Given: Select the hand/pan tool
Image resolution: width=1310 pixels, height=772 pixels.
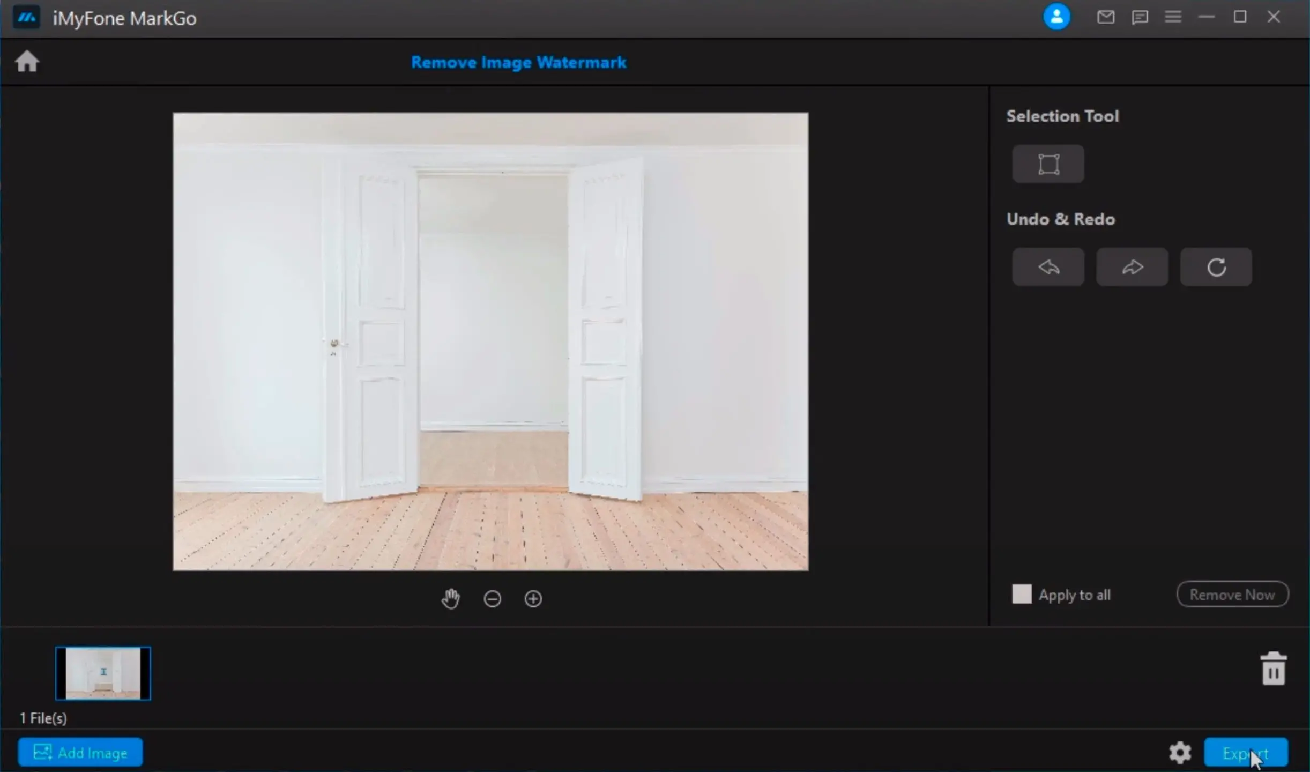Looking at the screenshot, I should [x=451, y=598].
